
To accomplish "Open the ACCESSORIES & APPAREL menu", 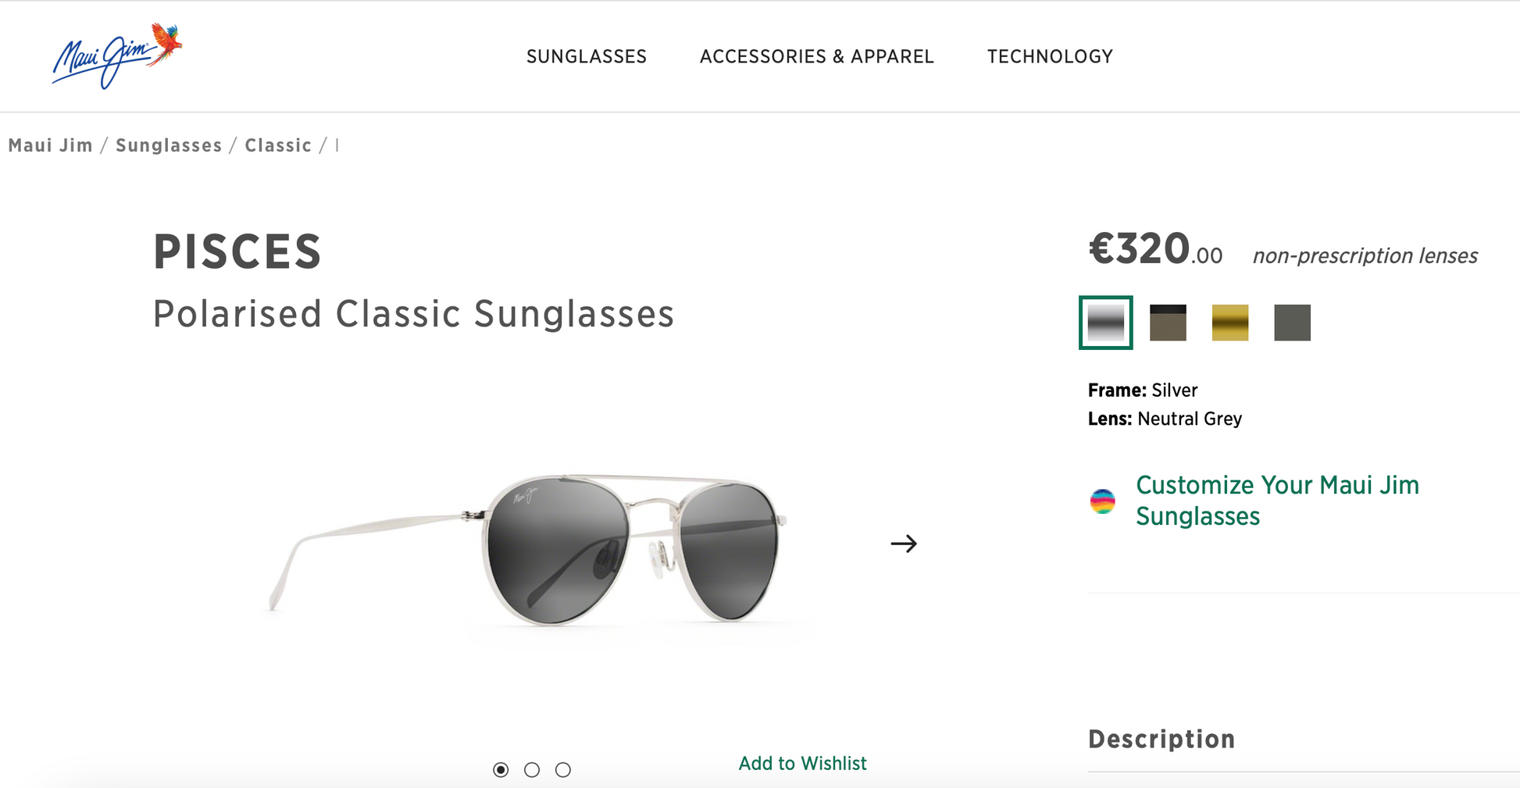I will pos(816,56).
